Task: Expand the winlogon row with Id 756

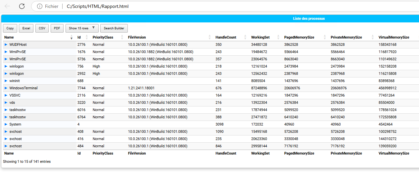Action: coord(6,66)
